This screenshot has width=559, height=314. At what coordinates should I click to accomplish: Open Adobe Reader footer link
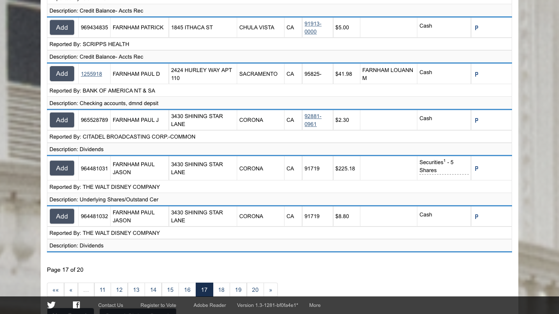(210, 305)
